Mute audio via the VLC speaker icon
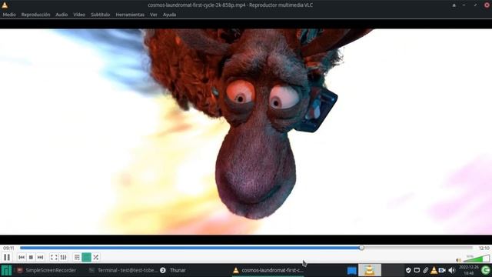The height and width of the screenshot is (277, 492). point(459,260)
